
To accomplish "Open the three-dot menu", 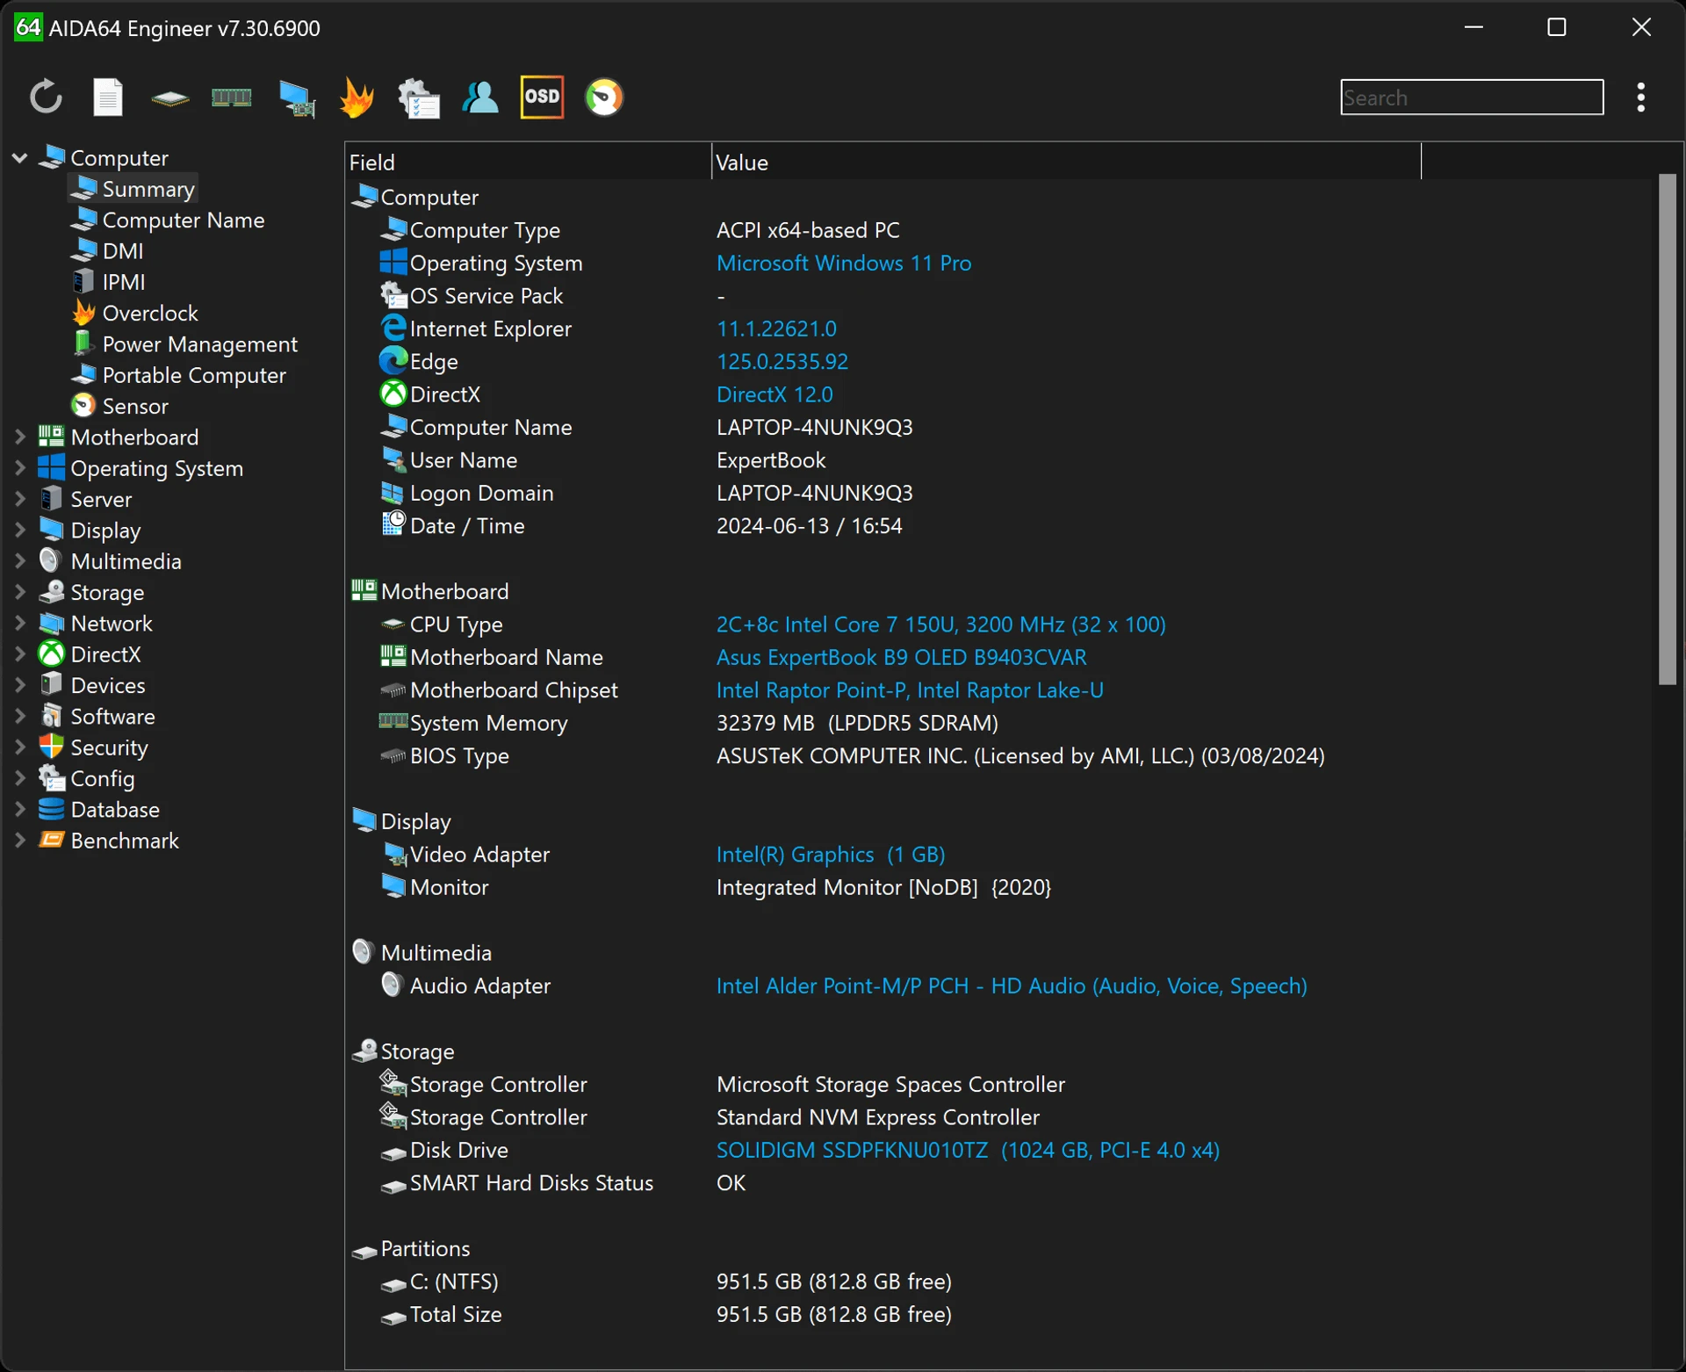I will 1640,97.
